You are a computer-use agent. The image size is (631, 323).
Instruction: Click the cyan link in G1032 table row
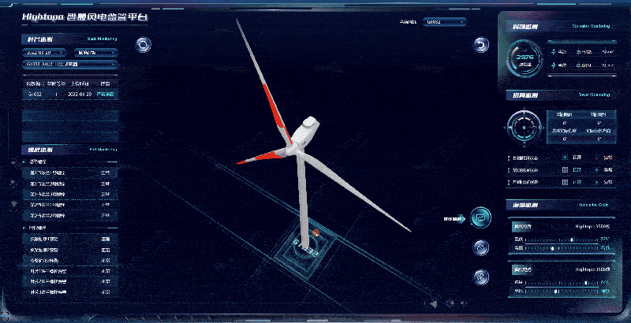(x=106, y=94)
